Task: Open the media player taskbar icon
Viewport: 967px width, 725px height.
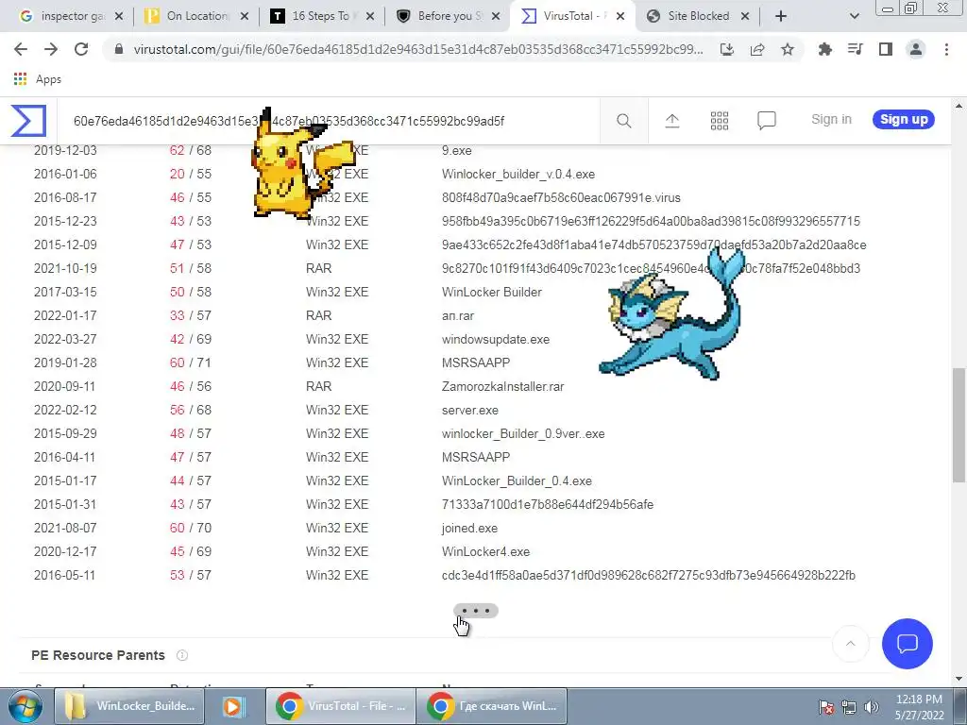Action: [x=234, y=706]
